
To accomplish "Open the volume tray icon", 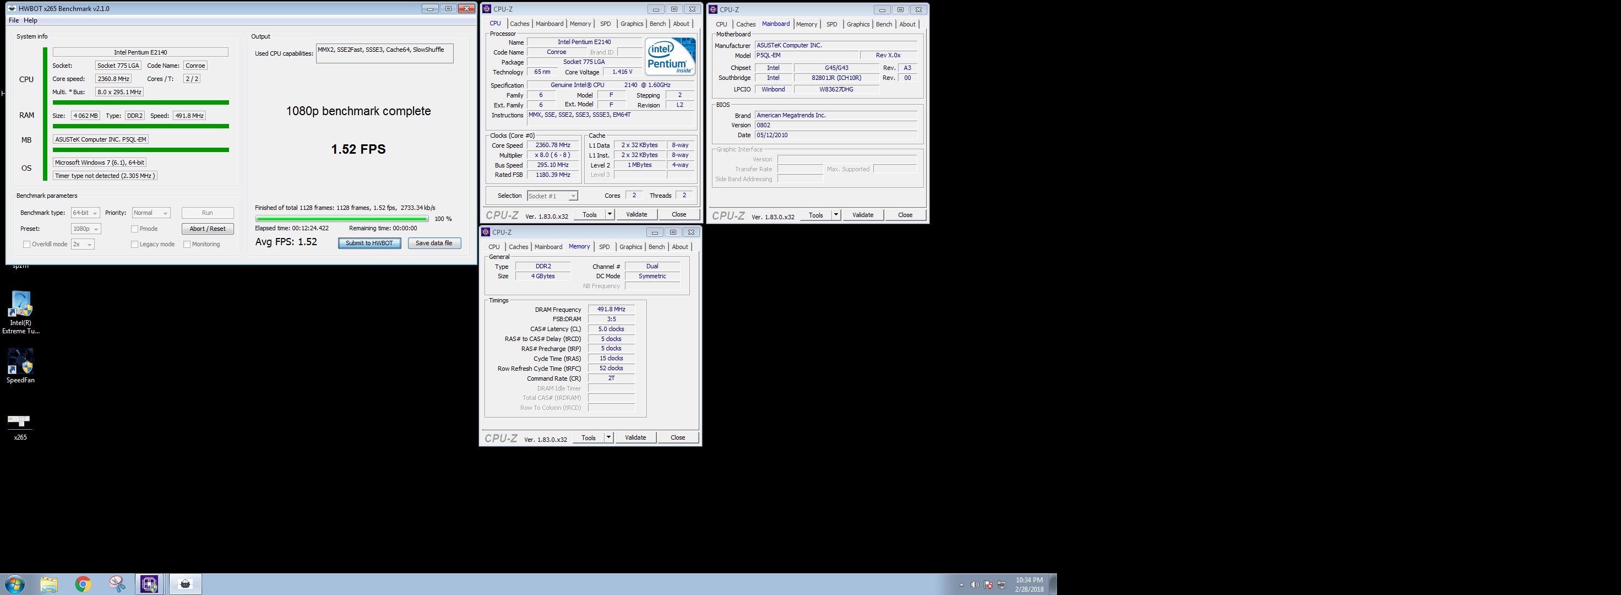I will pyautogui.click(x=974, y=585).
